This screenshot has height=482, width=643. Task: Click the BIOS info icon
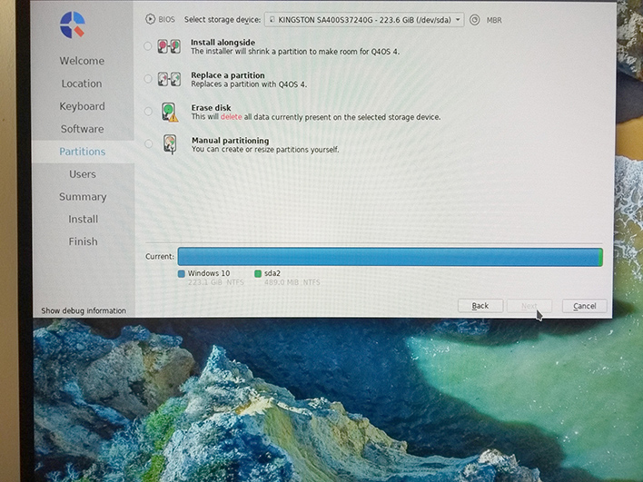(x=150, y=19)
